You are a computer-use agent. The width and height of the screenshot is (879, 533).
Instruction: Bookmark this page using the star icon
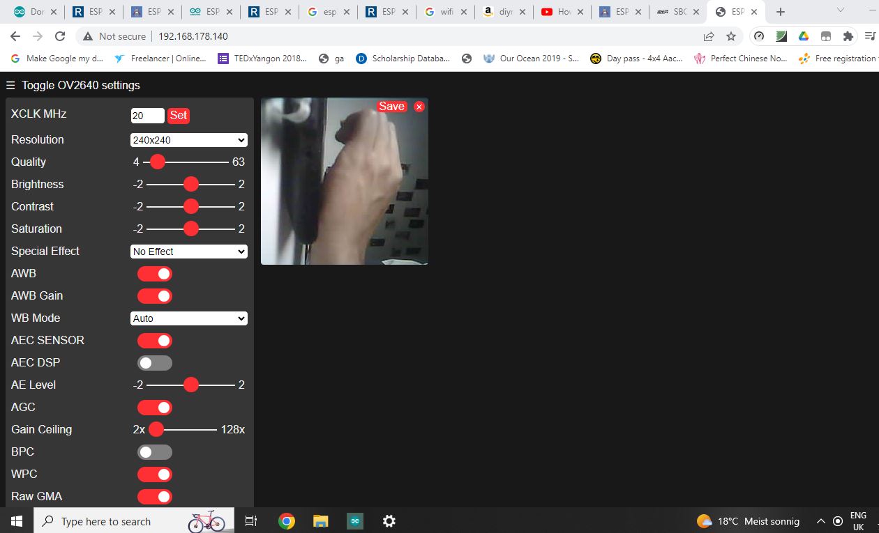coord(730,36)
